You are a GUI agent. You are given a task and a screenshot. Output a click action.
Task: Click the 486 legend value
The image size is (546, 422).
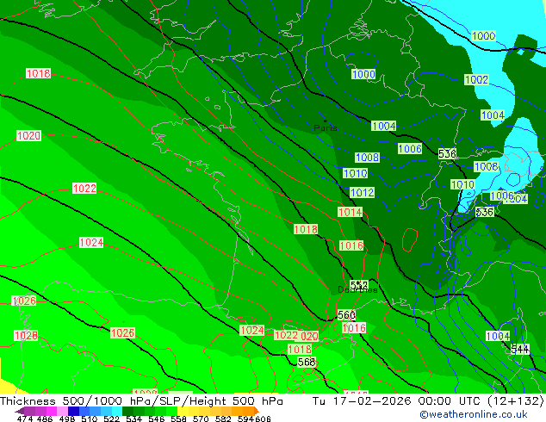tap(45, 419)
